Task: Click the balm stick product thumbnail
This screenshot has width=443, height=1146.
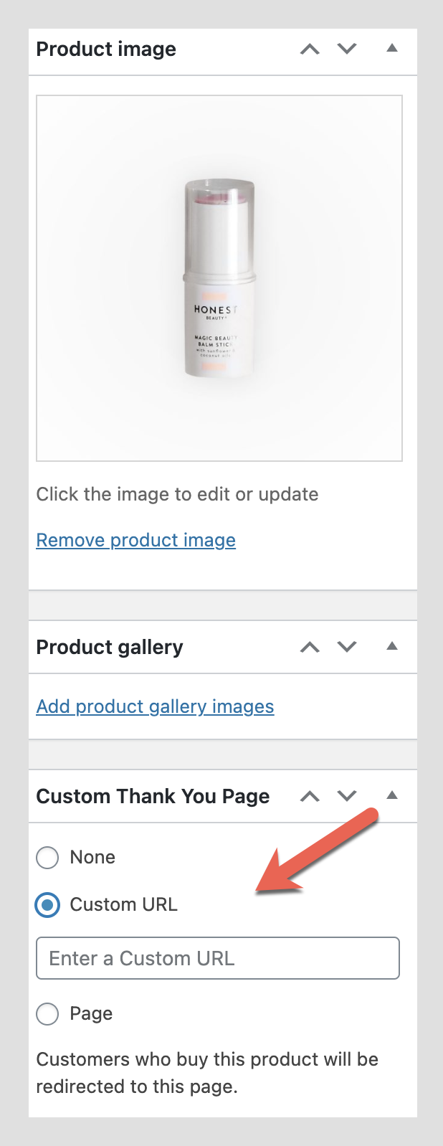Action: click(x=219, y=278)
